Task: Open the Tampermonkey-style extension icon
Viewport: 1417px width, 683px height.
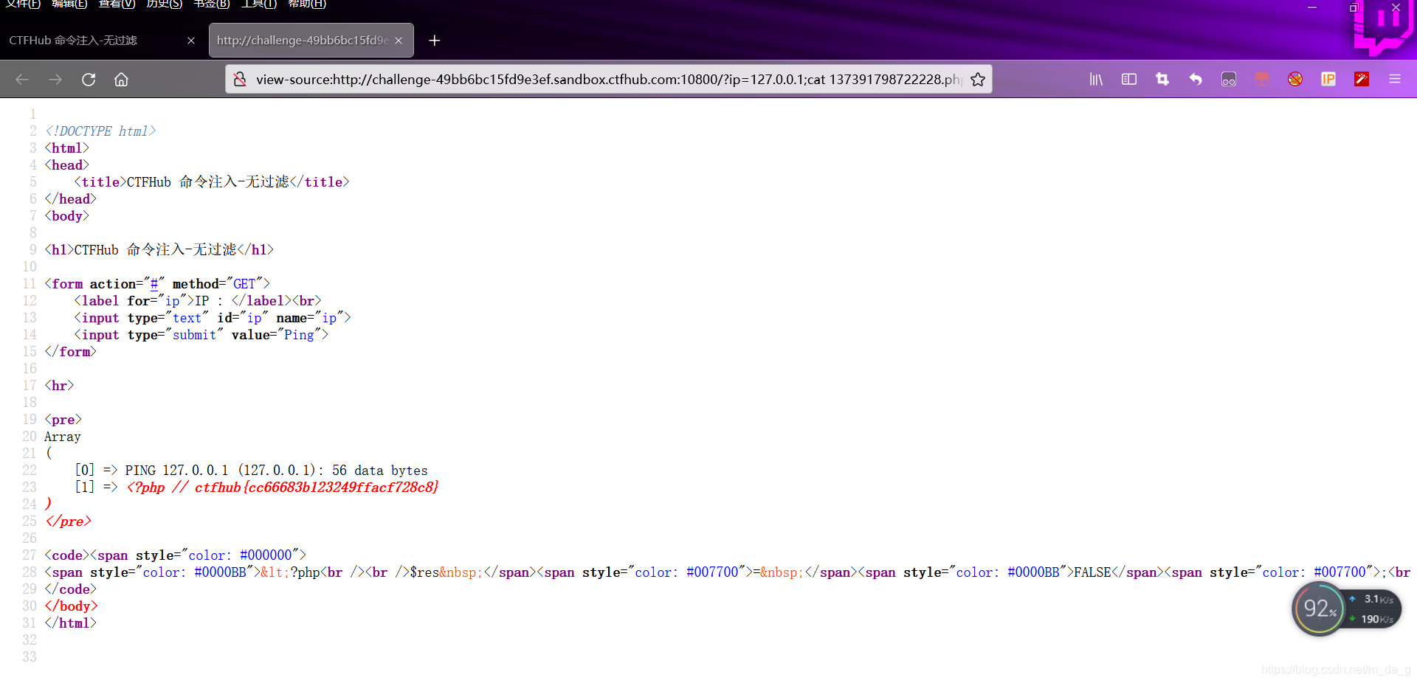Action: (1229, 80)
